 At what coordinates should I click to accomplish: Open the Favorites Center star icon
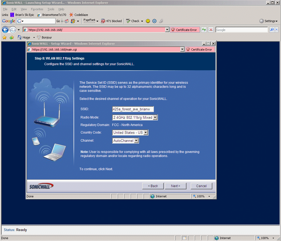coord(5,37)
